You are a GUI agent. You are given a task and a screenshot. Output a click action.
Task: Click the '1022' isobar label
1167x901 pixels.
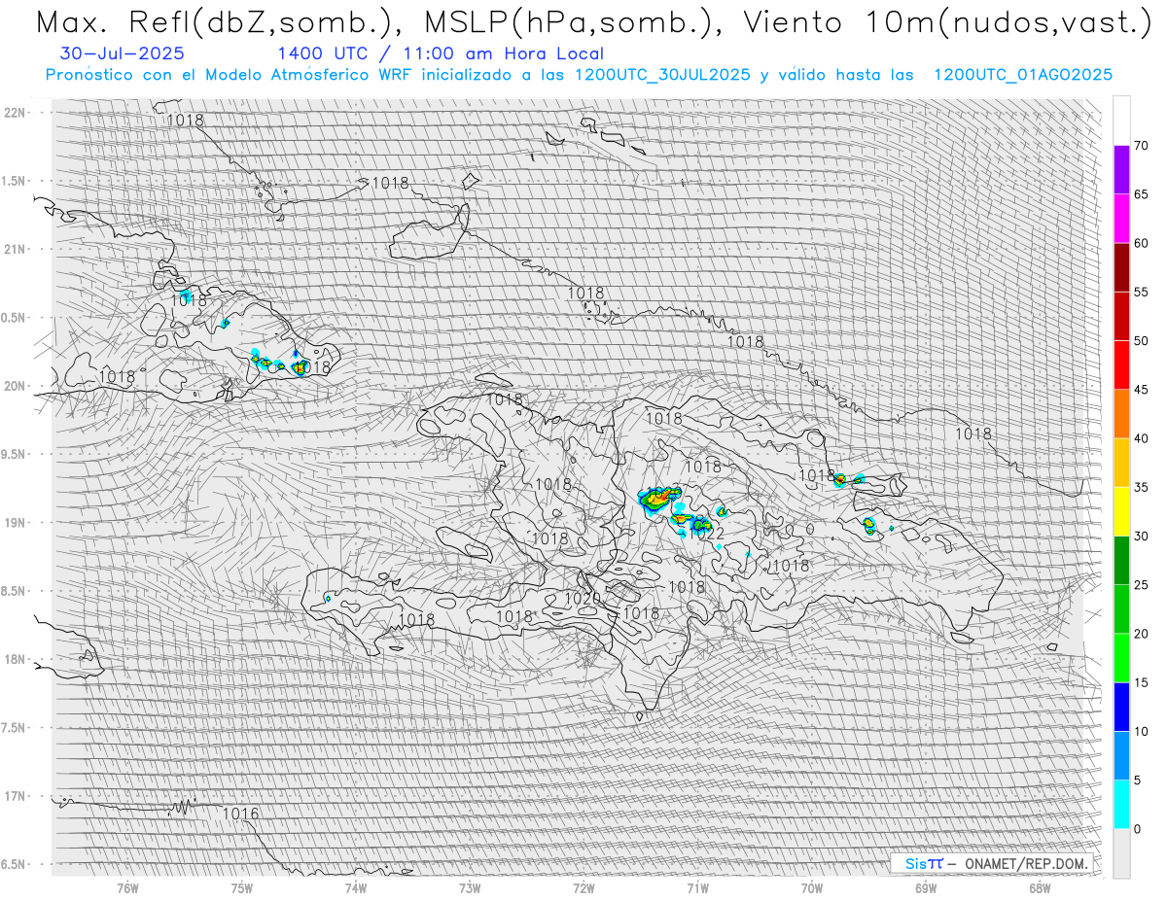[707, 534]
